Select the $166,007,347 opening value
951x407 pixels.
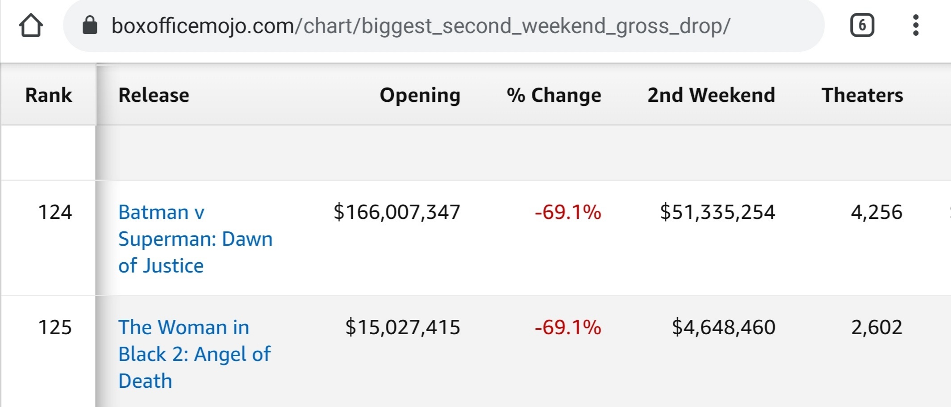396,212
